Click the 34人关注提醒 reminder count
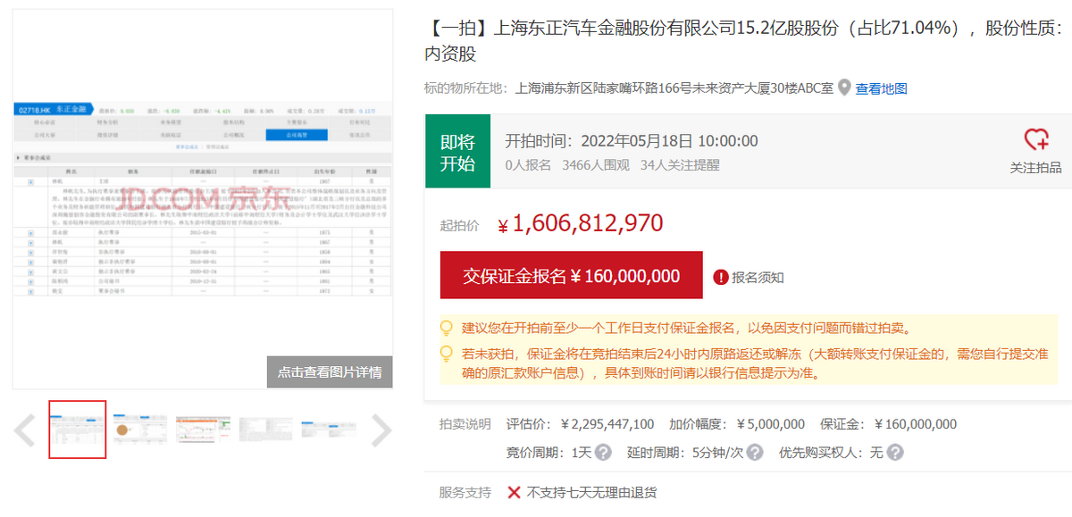 point(680,164)
